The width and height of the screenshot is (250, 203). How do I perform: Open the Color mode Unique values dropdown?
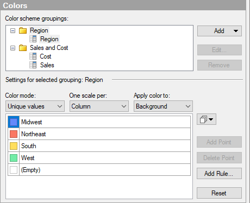pos(35,106)
